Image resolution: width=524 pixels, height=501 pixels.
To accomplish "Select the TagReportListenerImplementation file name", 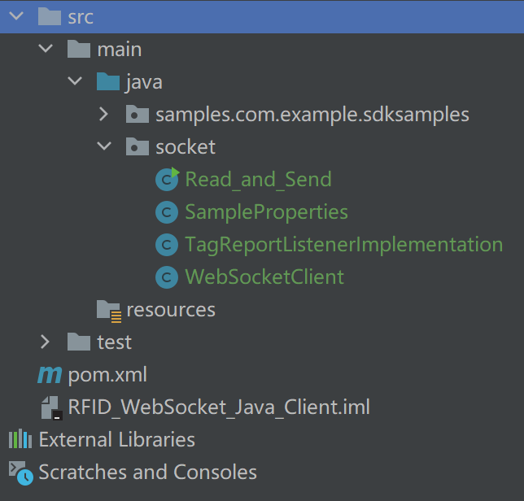I will 343,245.
